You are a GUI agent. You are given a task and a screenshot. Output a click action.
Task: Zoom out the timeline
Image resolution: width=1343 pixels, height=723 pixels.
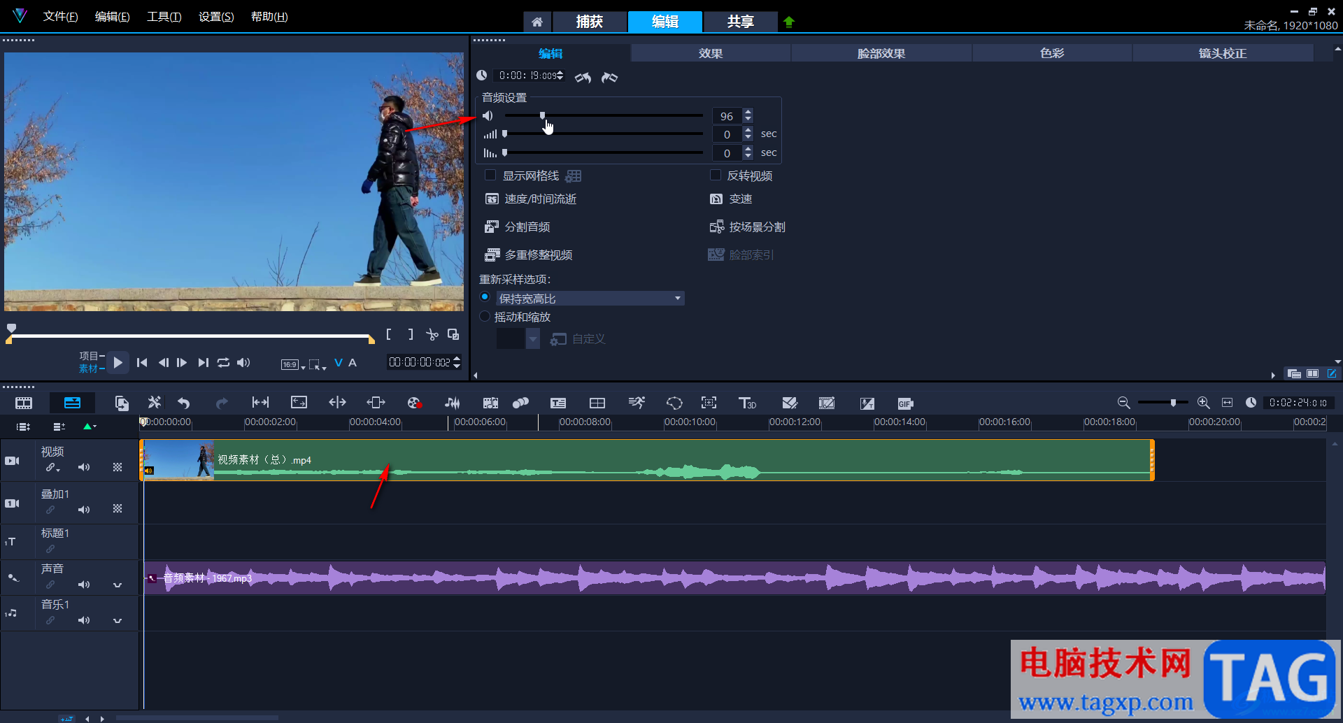coord(1123,403)
